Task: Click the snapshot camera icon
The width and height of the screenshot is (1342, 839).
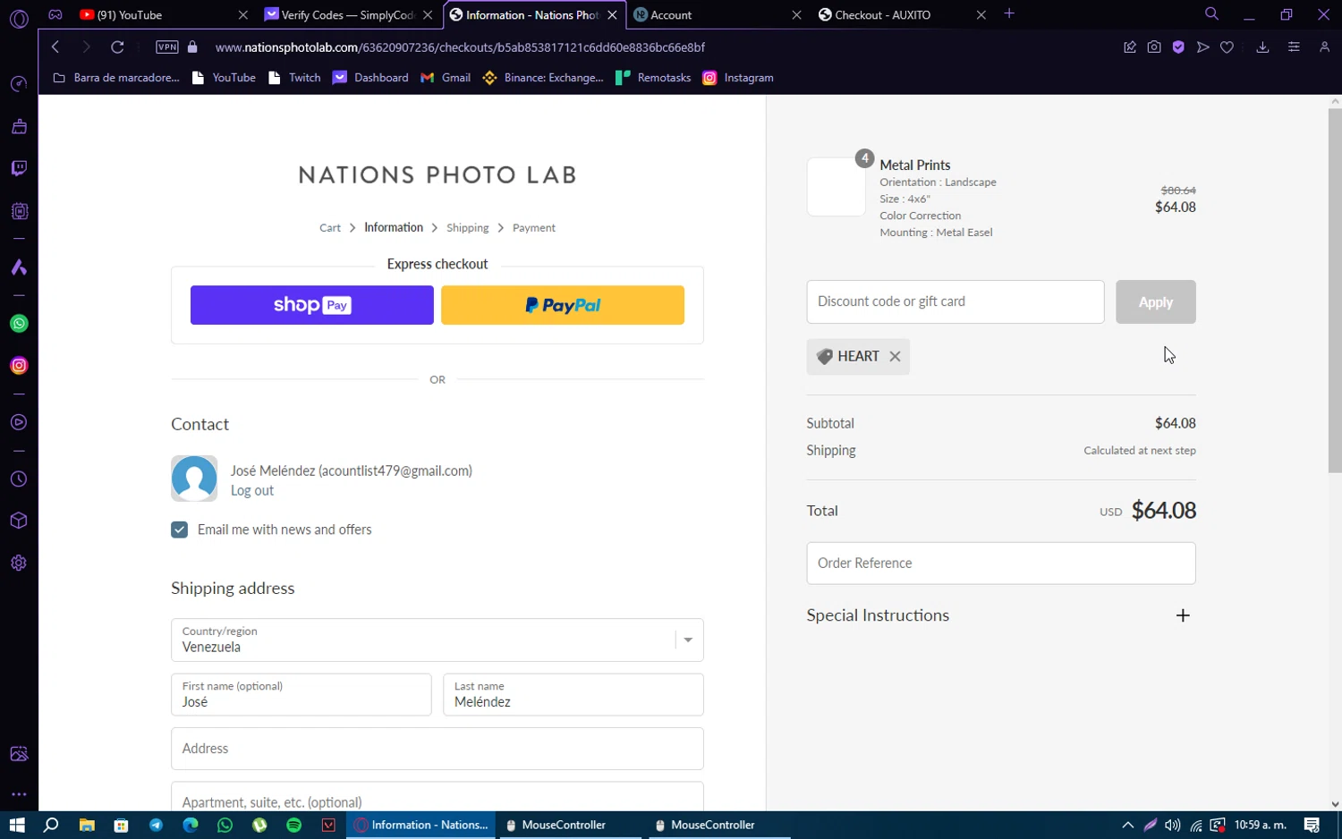Action: [x=1154, y=47]
